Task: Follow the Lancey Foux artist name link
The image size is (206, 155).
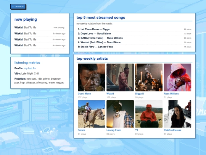Action: point(114,130)
